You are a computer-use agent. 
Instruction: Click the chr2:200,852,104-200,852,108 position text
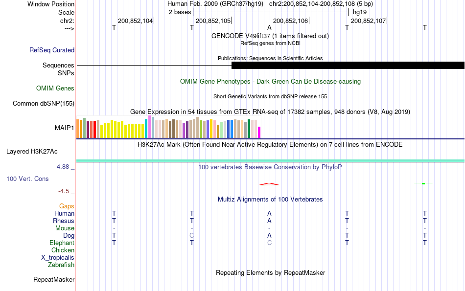click(x=312, y=4)
